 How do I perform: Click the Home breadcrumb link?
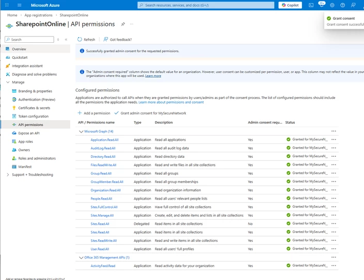point(12,15)
